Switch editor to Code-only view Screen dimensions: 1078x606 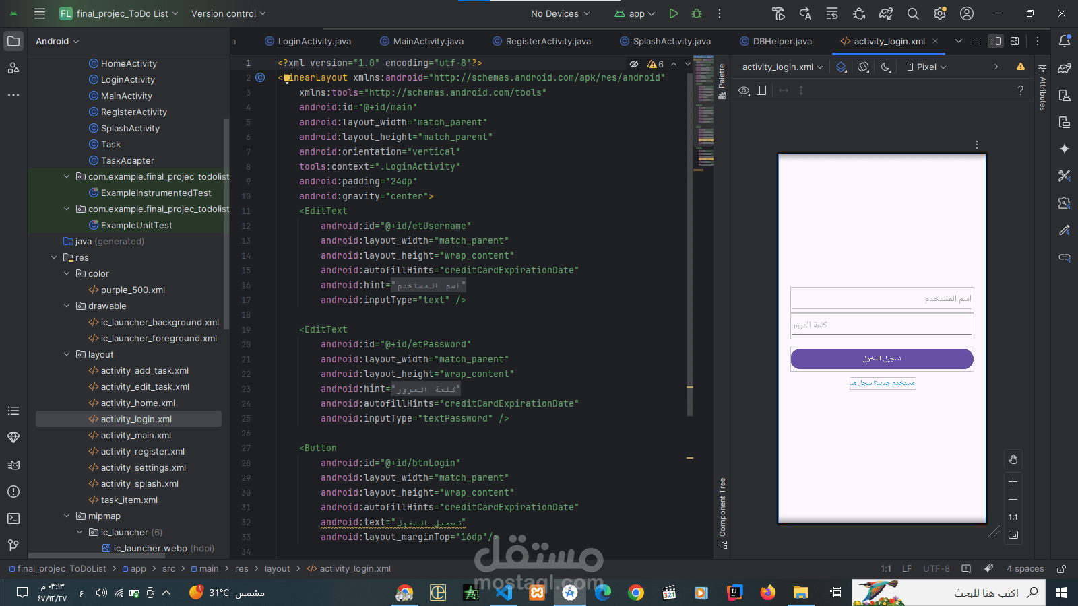tap(976, 41)
